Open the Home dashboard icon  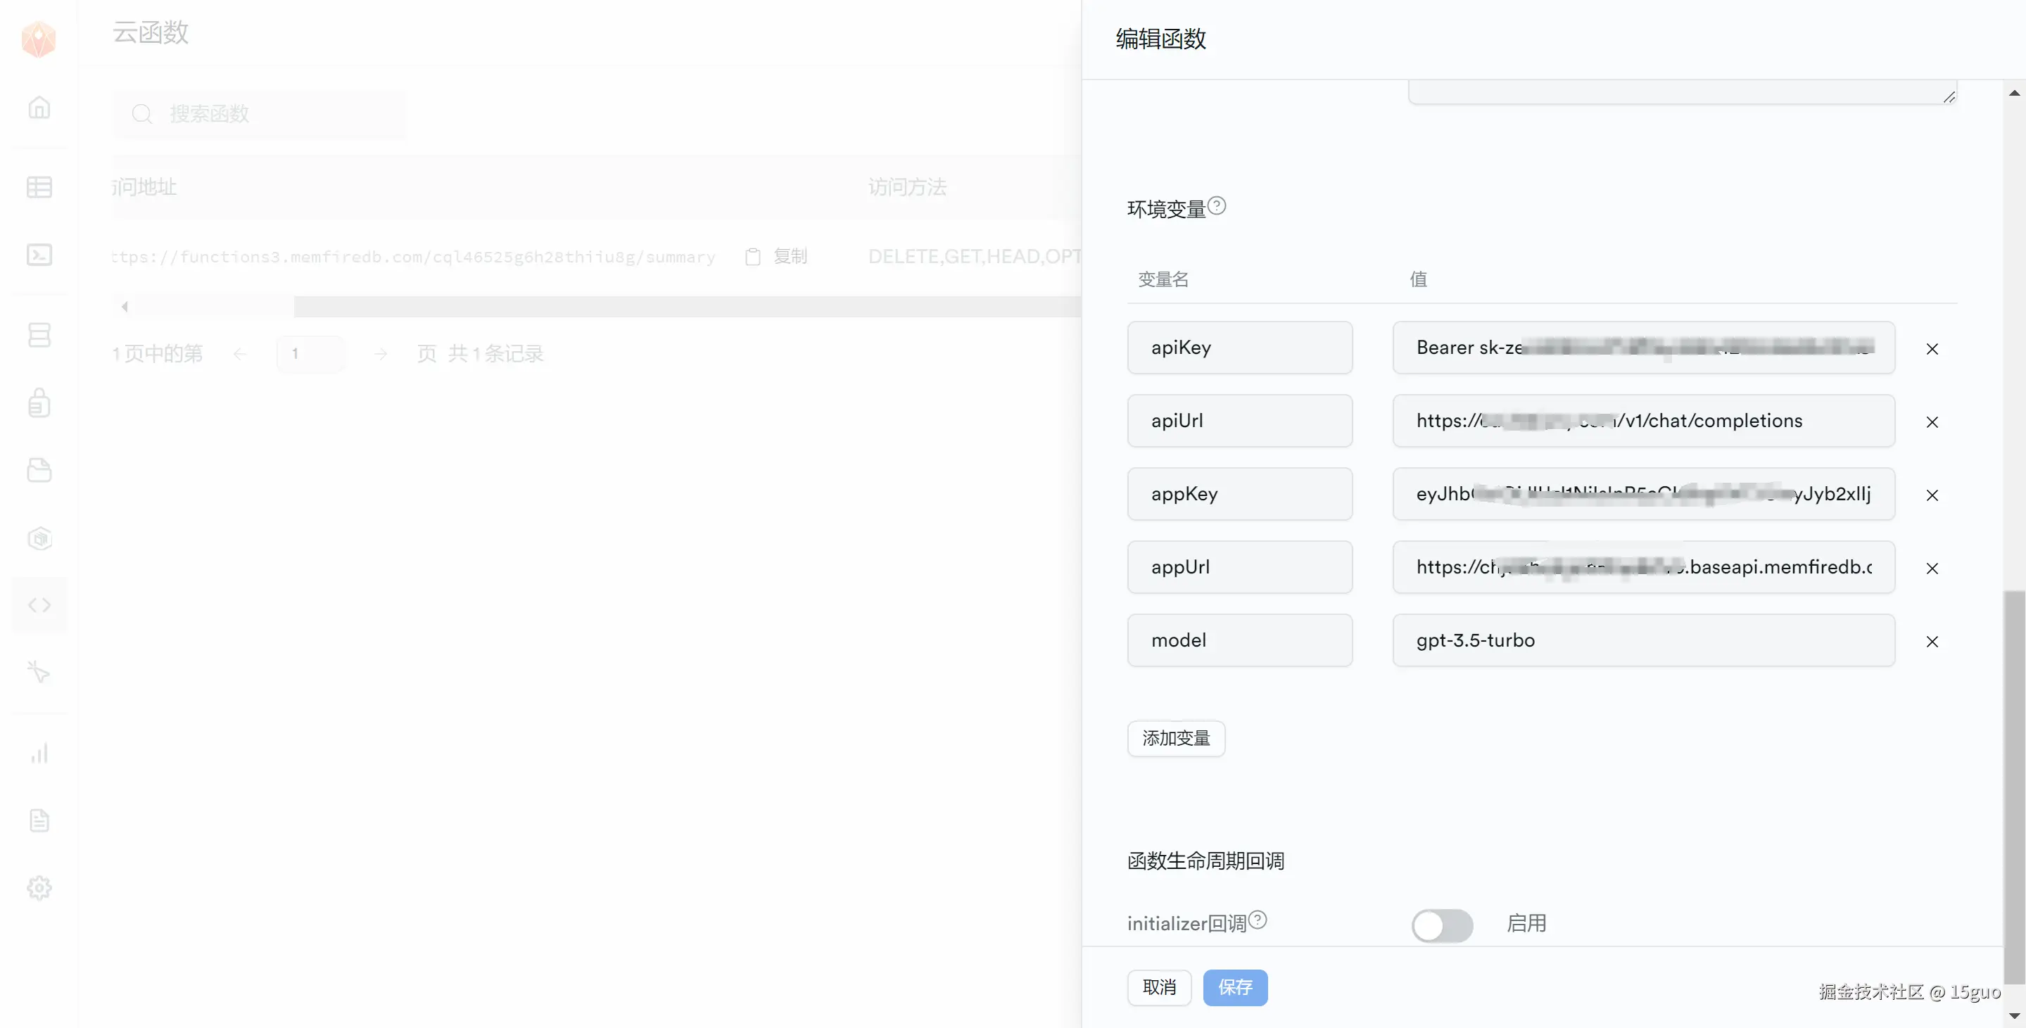click(39, 108)
